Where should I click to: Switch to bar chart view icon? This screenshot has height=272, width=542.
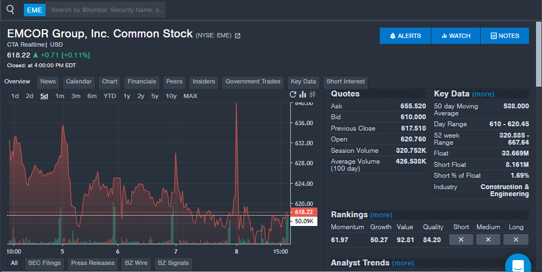[x=303, y=95]
